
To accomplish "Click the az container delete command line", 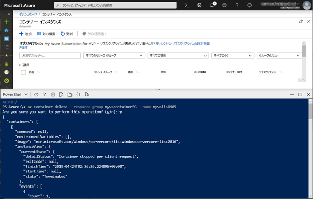I will [x=89, y=107].
